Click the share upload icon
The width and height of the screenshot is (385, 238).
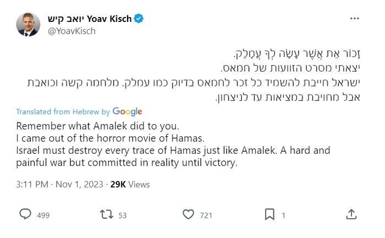[x=351, y=214]
